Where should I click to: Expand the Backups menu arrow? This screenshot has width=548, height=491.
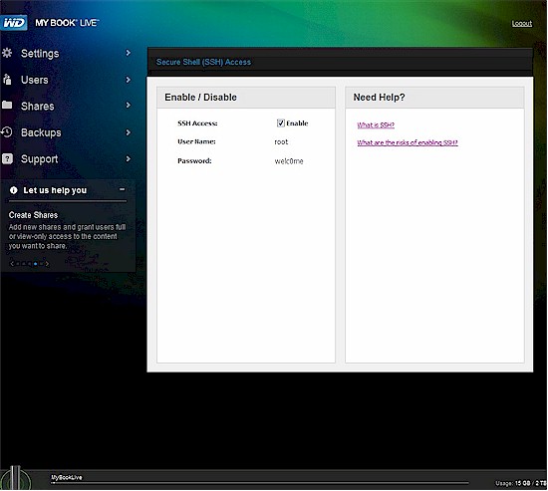click(128, 132)
